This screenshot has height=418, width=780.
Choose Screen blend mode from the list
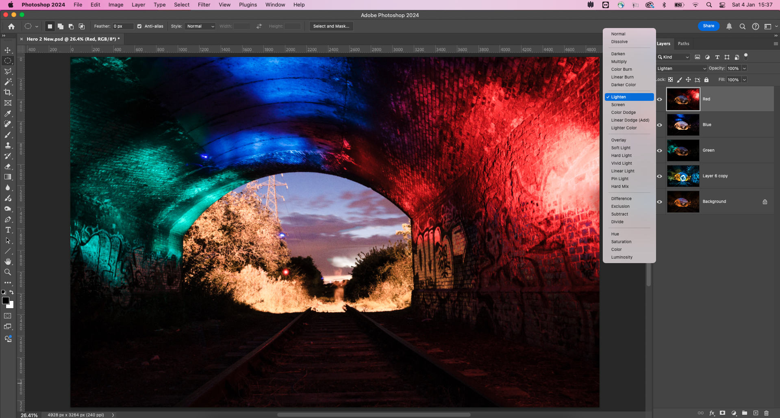point(618,105)
